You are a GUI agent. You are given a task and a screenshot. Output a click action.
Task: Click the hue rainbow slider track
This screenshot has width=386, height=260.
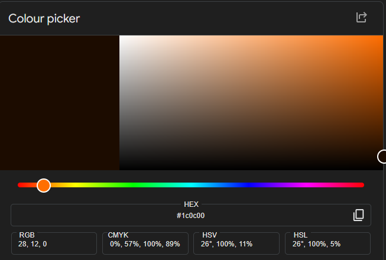tap(191, 185)
